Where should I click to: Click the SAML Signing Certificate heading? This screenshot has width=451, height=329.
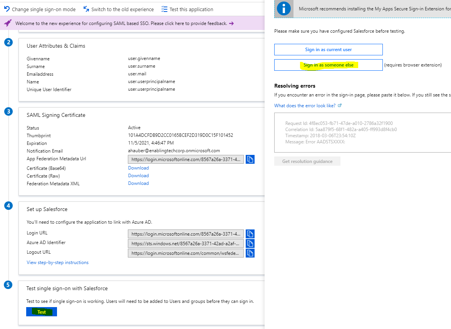click(x=56, y=115)
